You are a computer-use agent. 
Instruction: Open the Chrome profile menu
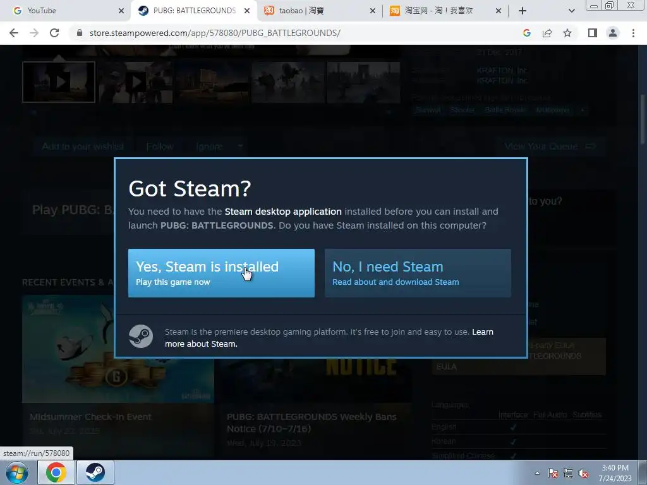point(613,33)
